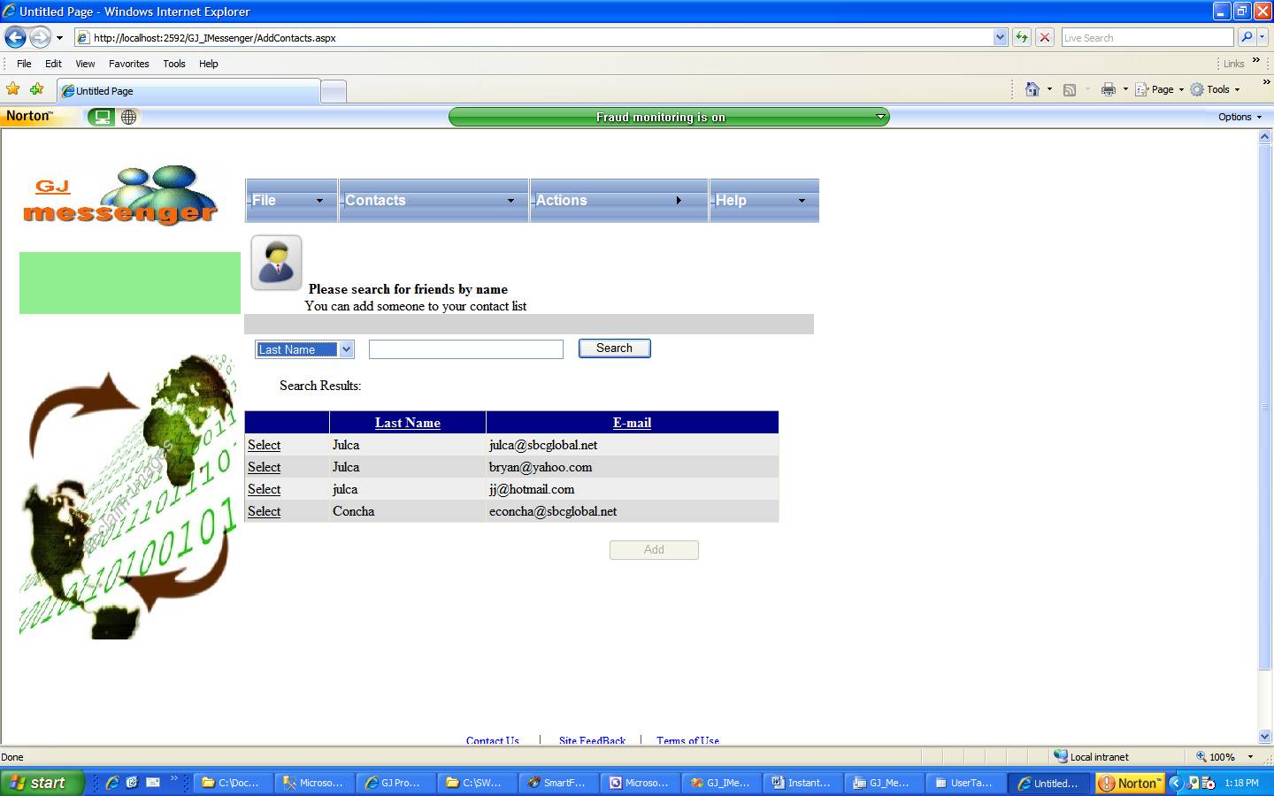Click the IE Back navigation arrow
This screenshot has height=796, width=1274.
point(15,37)
